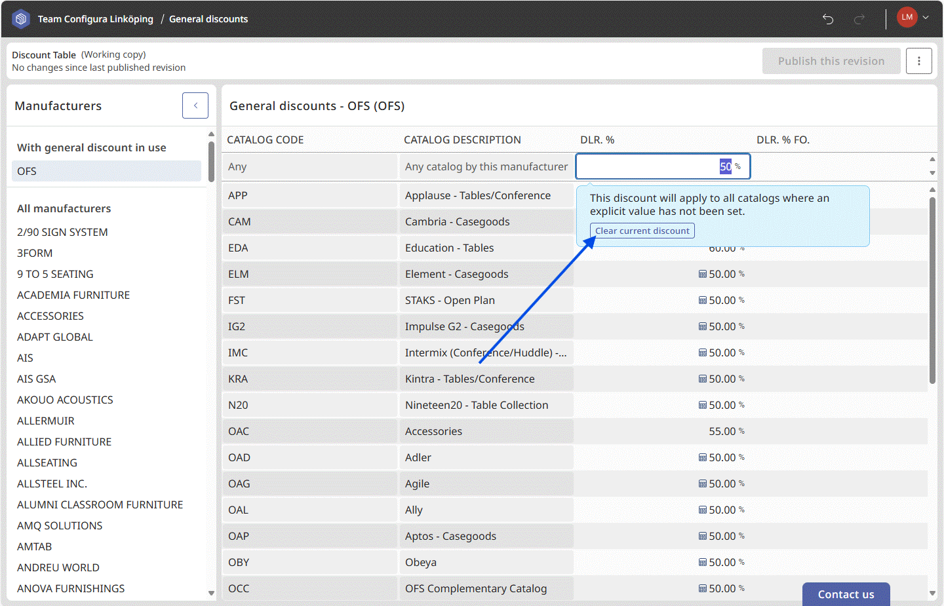Click the CATALOG DESCRIPTION column header
The height and width of the screenshot is (606, 944).
[x=462, y=140]
